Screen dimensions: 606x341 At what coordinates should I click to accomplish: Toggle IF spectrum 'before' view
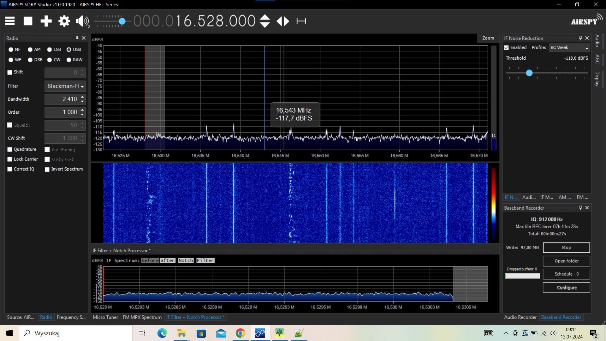tap(150, 260)
